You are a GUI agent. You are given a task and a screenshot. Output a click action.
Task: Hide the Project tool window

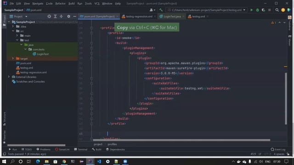click(x=74, y=16)
